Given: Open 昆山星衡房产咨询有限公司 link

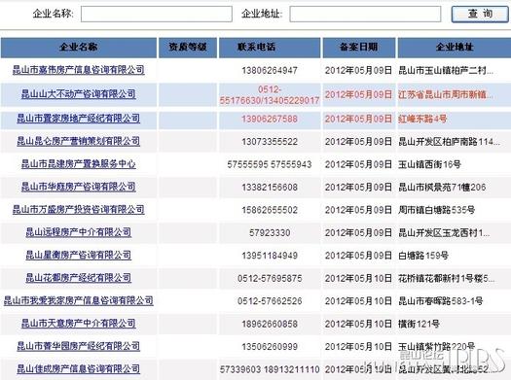Looking at the screenshot, I should tap(79, 255).
